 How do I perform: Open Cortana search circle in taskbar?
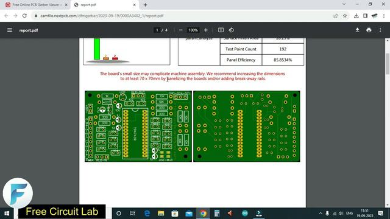point(119,214)
